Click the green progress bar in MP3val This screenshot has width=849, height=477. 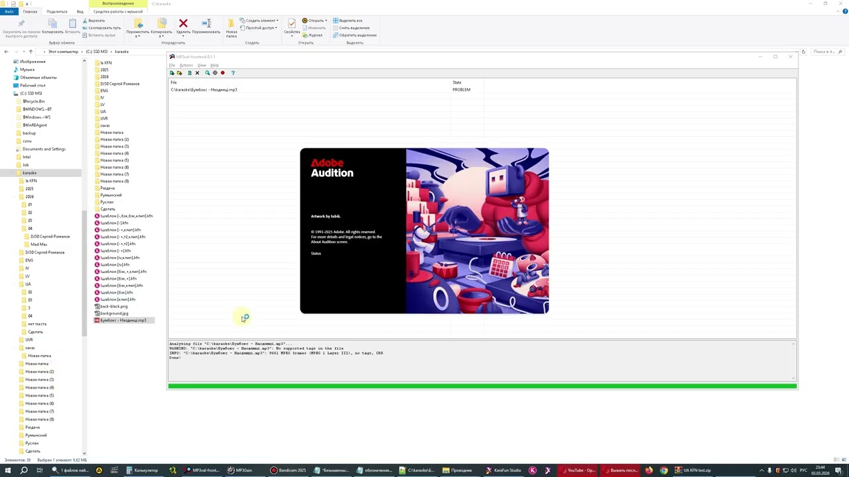[x=482, y=386]
